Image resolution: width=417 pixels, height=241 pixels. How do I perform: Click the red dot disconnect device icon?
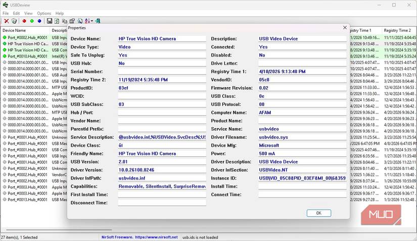tap(24, 21)
